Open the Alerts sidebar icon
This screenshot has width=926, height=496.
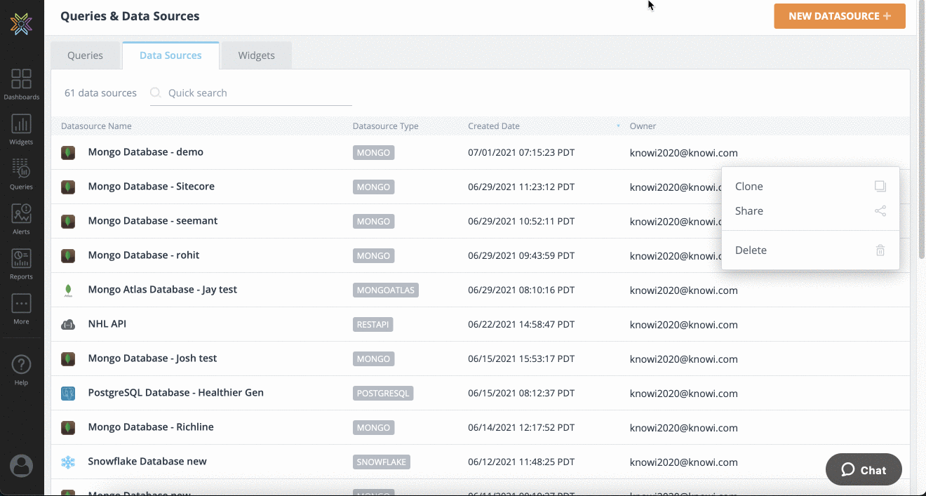pyautogui.click(x=21, y=219)
